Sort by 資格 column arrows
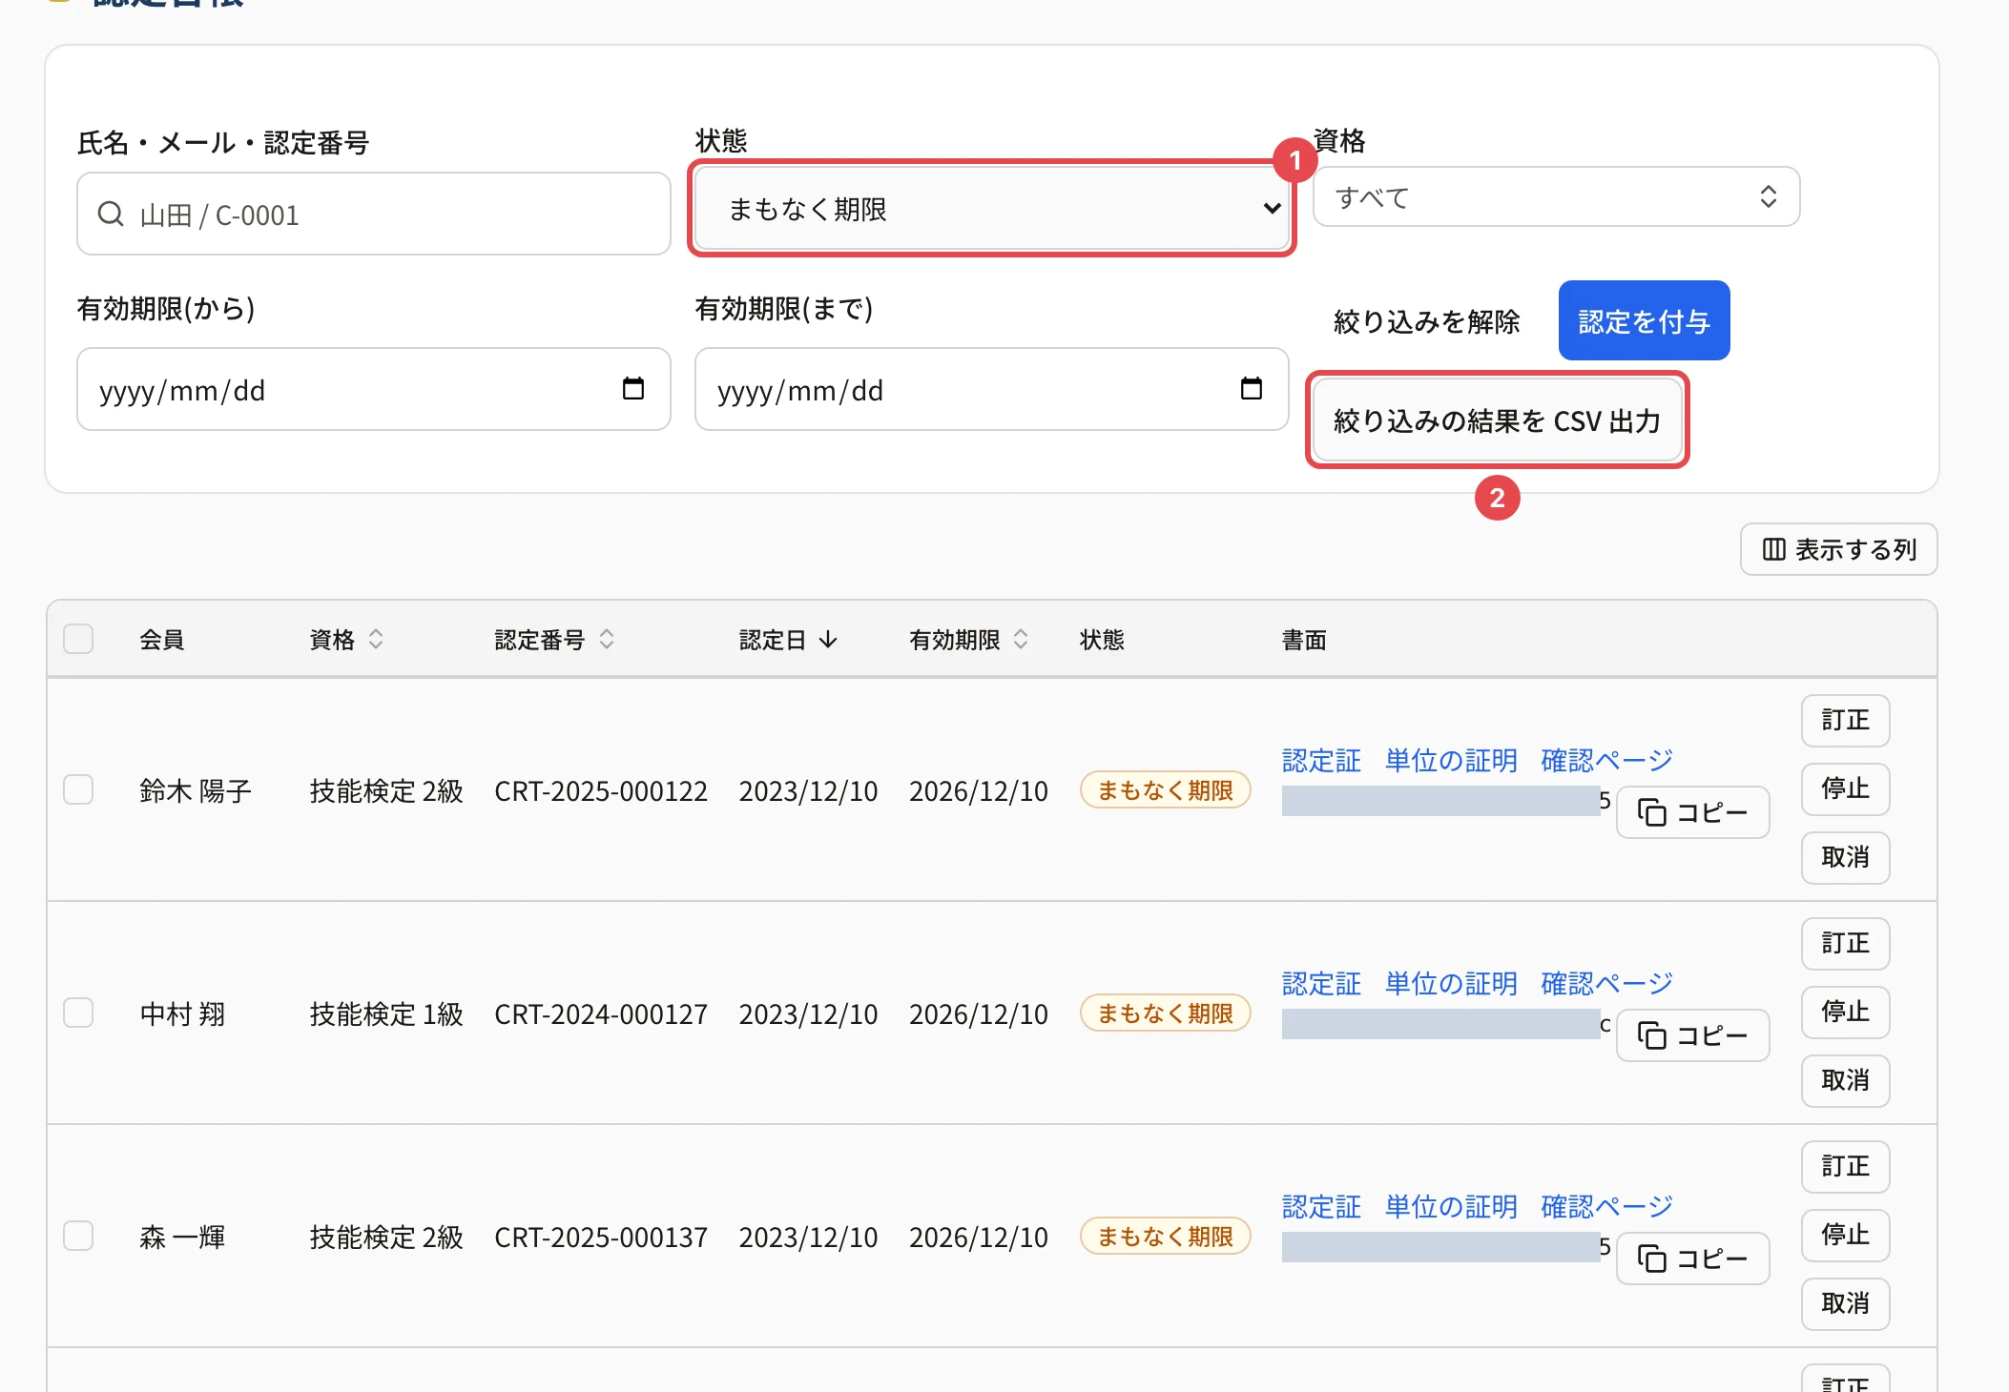Screen dimensions: 2009x1392 (376, 639)
